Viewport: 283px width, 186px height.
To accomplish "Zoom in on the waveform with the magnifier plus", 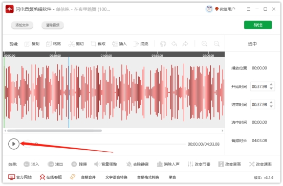I will click(205, 44).
